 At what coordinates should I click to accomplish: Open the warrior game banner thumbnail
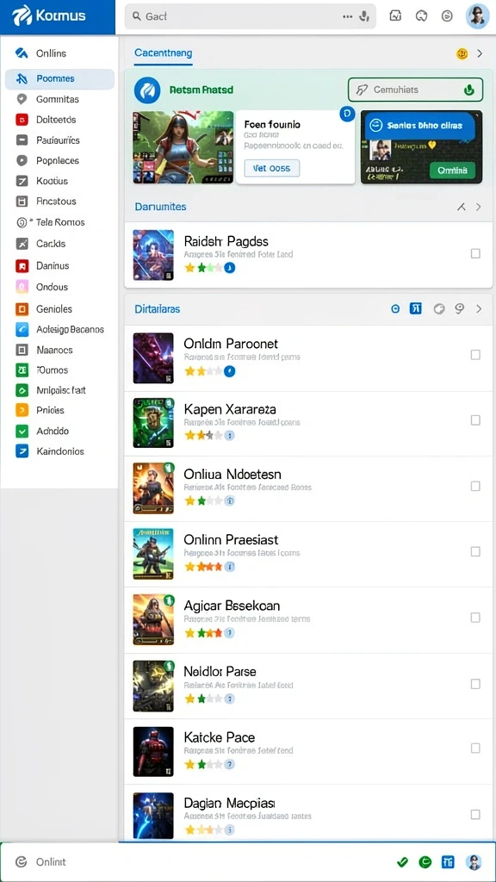183,147
